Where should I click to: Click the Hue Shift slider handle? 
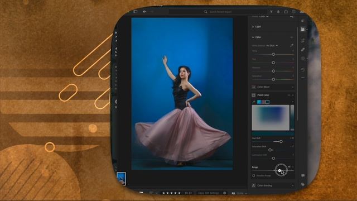click(x=281, y=141)
